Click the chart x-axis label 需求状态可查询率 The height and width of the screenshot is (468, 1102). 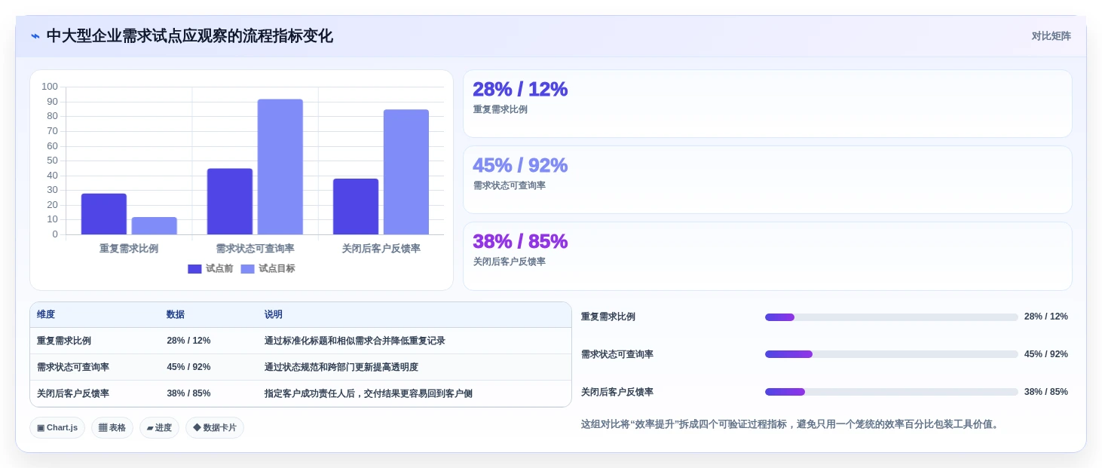[255, 249]
